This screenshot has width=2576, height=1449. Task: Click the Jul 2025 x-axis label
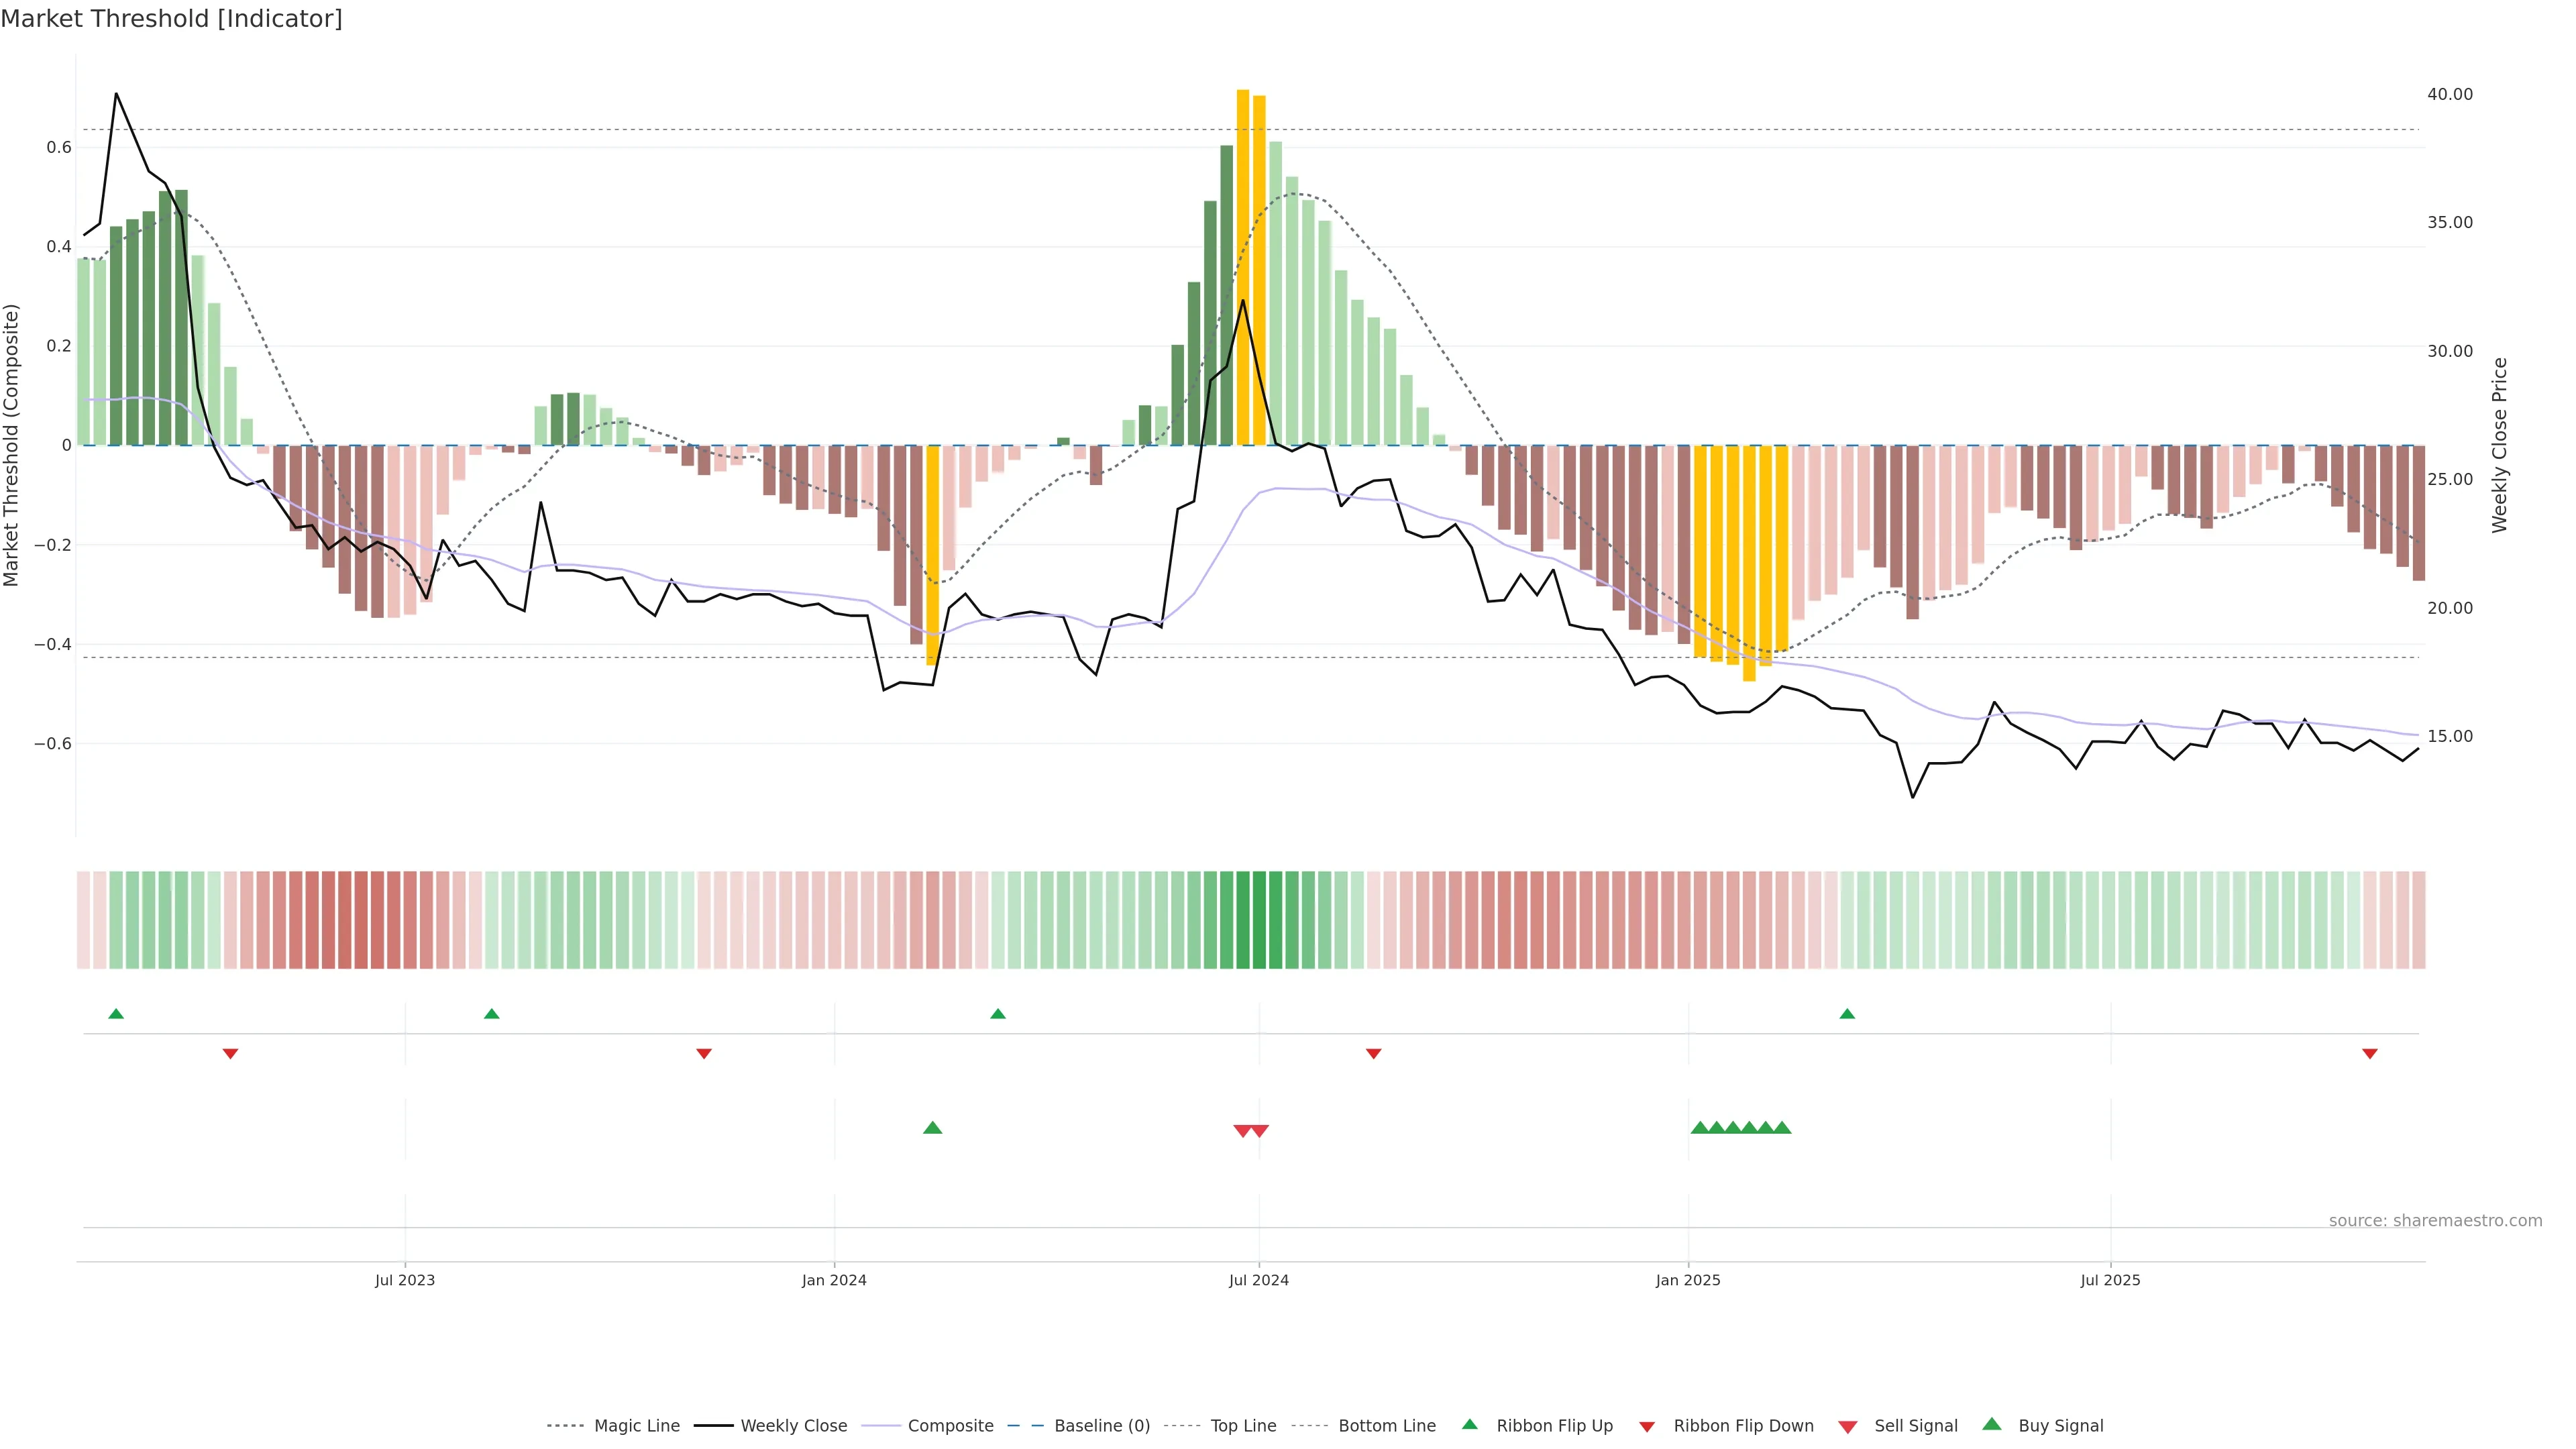(2110, 1280)
